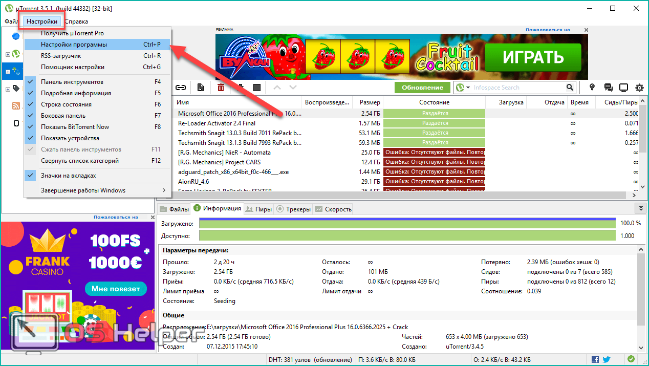Viewport: 649px width, 366px height.
Task: Click the create new torrent file icon
Action: [201, 88]
